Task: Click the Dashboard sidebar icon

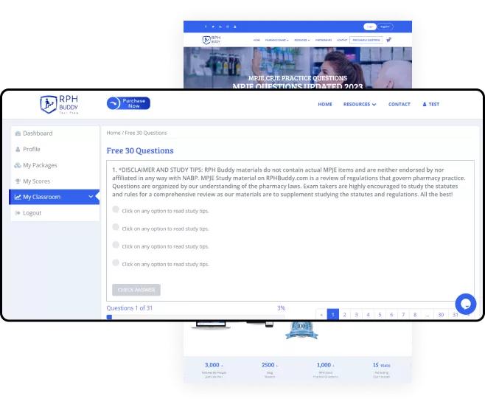Action: pos(18,133)
